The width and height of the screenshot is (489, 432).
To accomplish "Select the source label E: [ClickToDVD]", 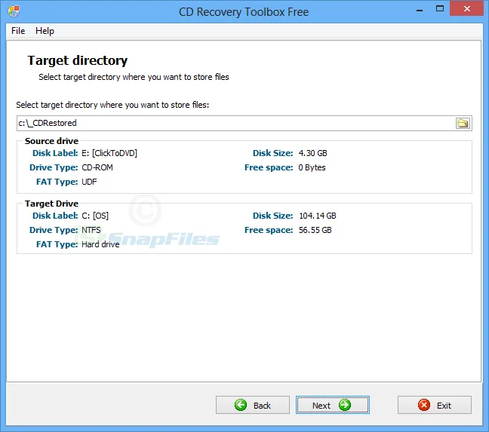I will click(109, 153).
